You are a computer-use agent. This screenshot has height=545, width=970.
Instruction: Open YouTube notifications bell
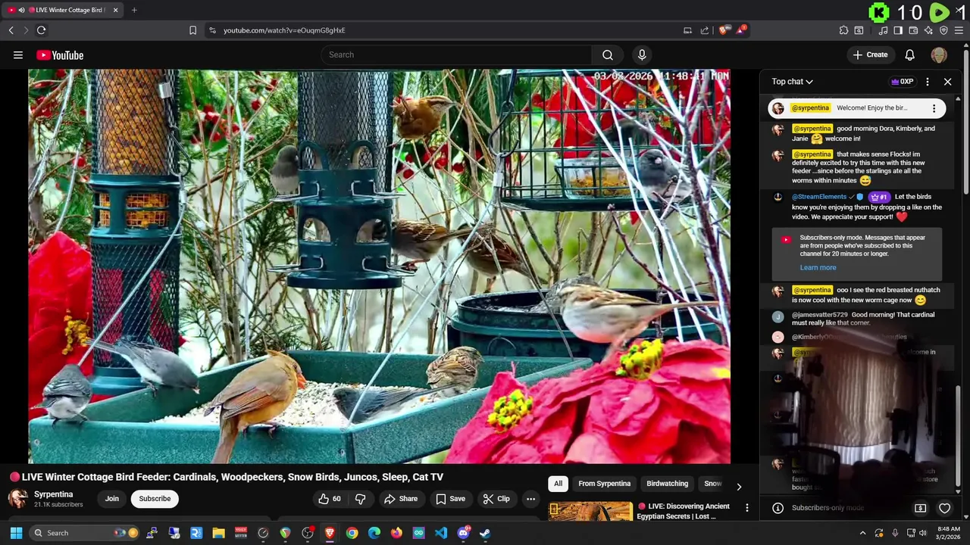pos(909,54)
